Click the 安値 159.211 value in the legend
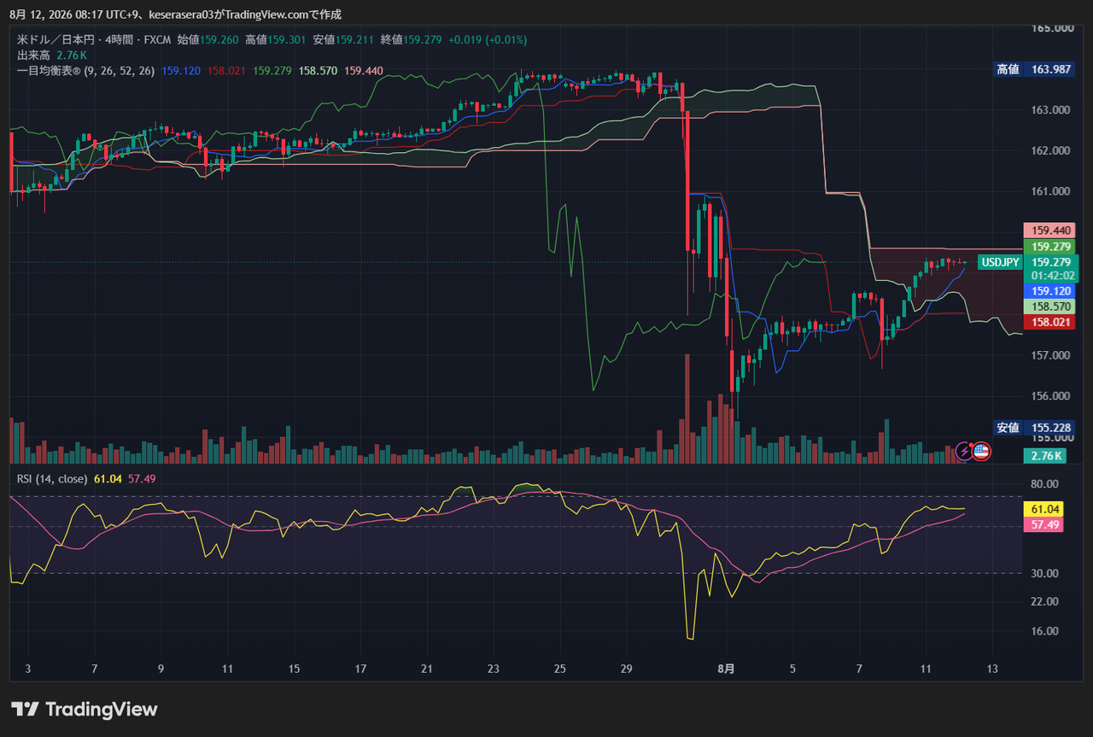This screenshot has width=1093, height=737. [x=343, y=39]
